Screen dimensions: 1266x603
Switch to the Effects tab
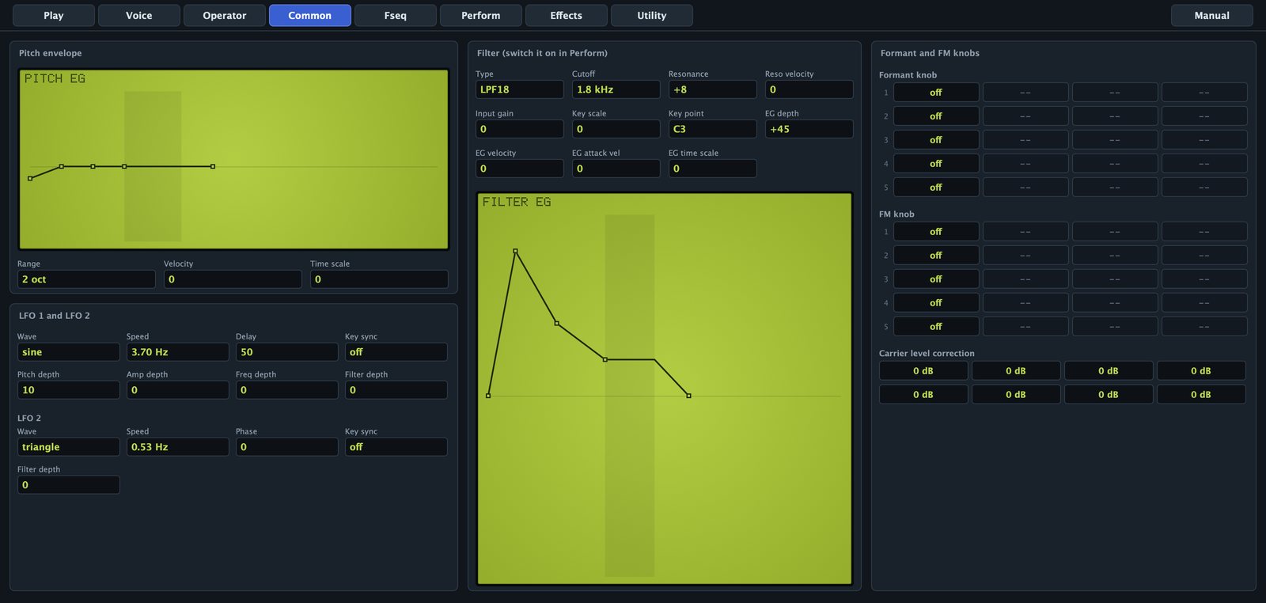pyautogui.click(x=567, y=15)
